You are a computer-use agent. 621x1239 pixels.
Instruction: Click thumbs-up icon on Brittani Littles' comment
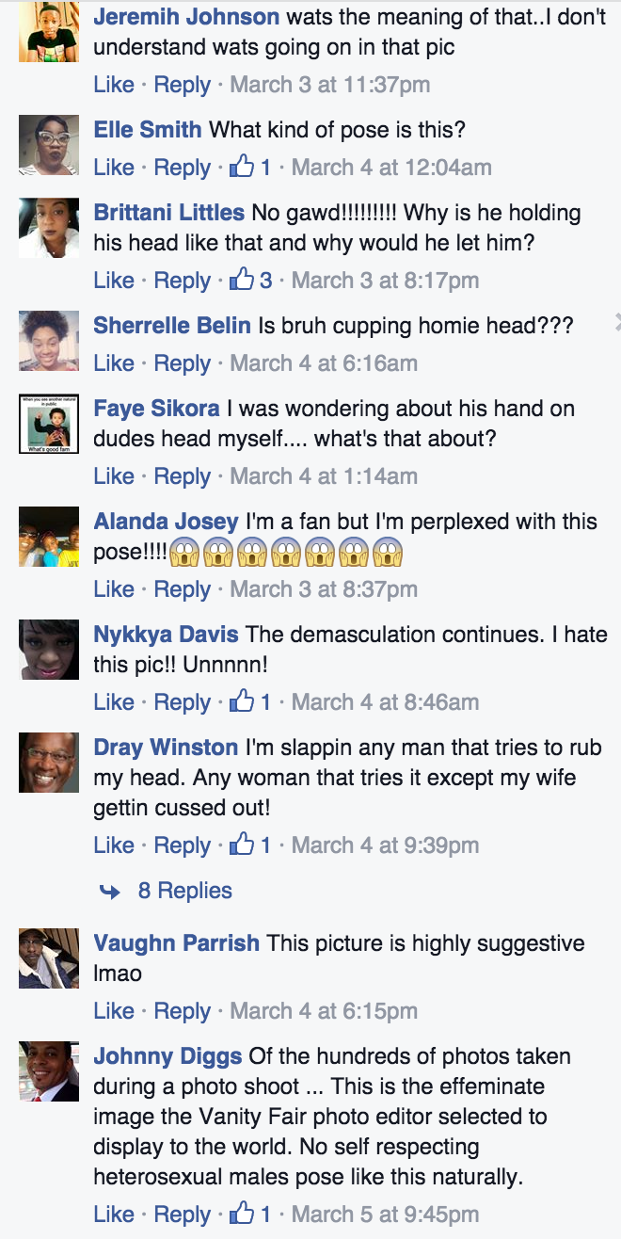(243, 280)
